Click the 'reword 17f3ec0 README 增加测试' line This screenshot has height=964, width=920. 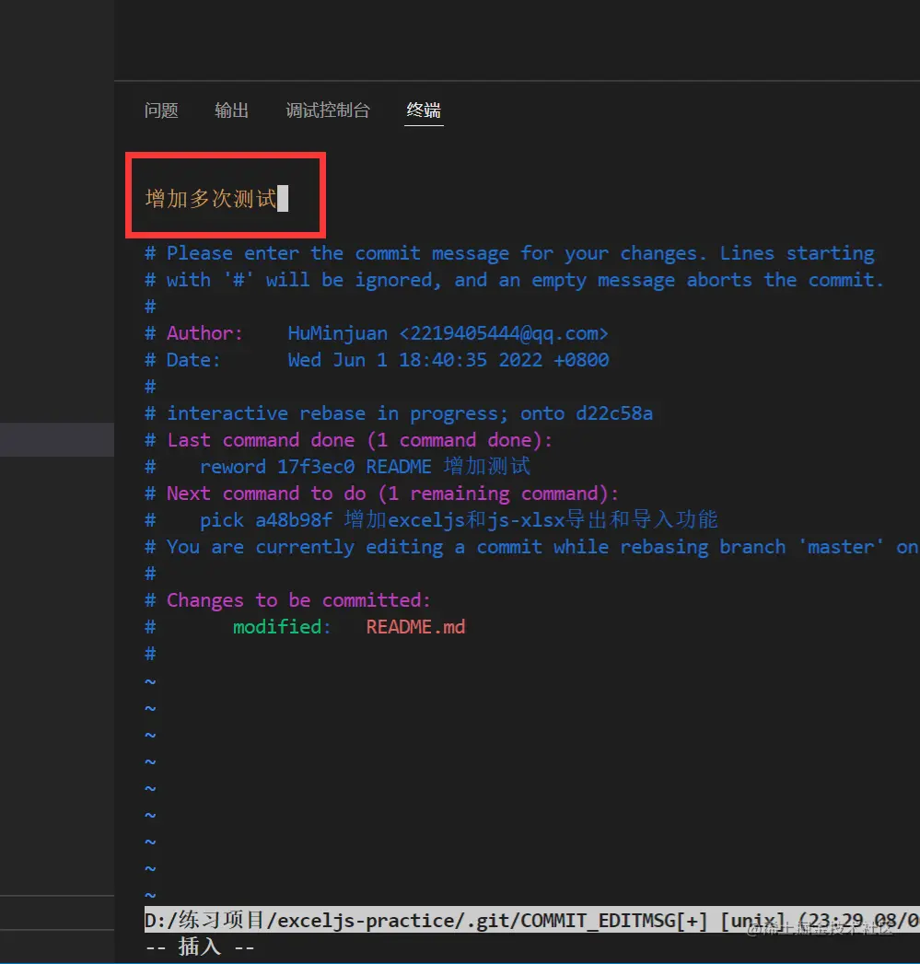point(337,467)
